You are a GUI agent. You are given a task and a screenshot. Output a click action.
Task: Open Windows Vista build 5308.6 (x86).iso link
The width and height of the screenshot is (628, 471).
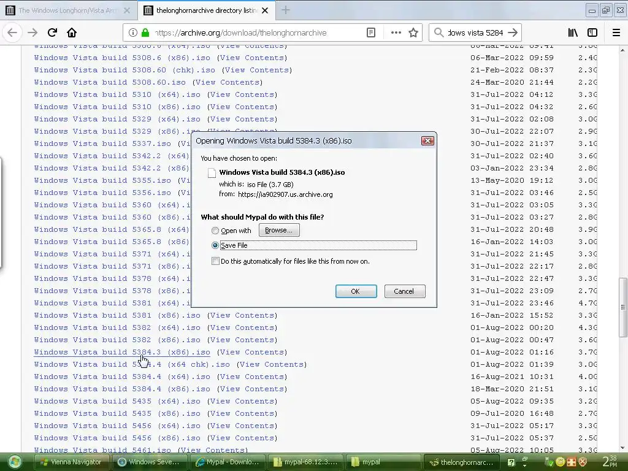(x=122, y=58)
